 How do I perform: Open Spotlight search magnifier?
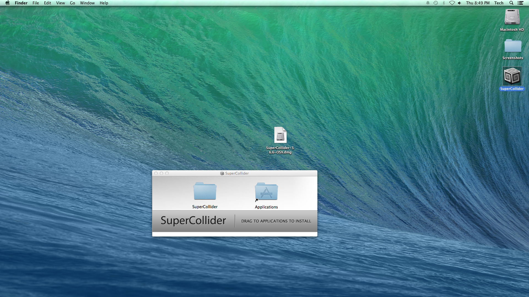(511, 3)
